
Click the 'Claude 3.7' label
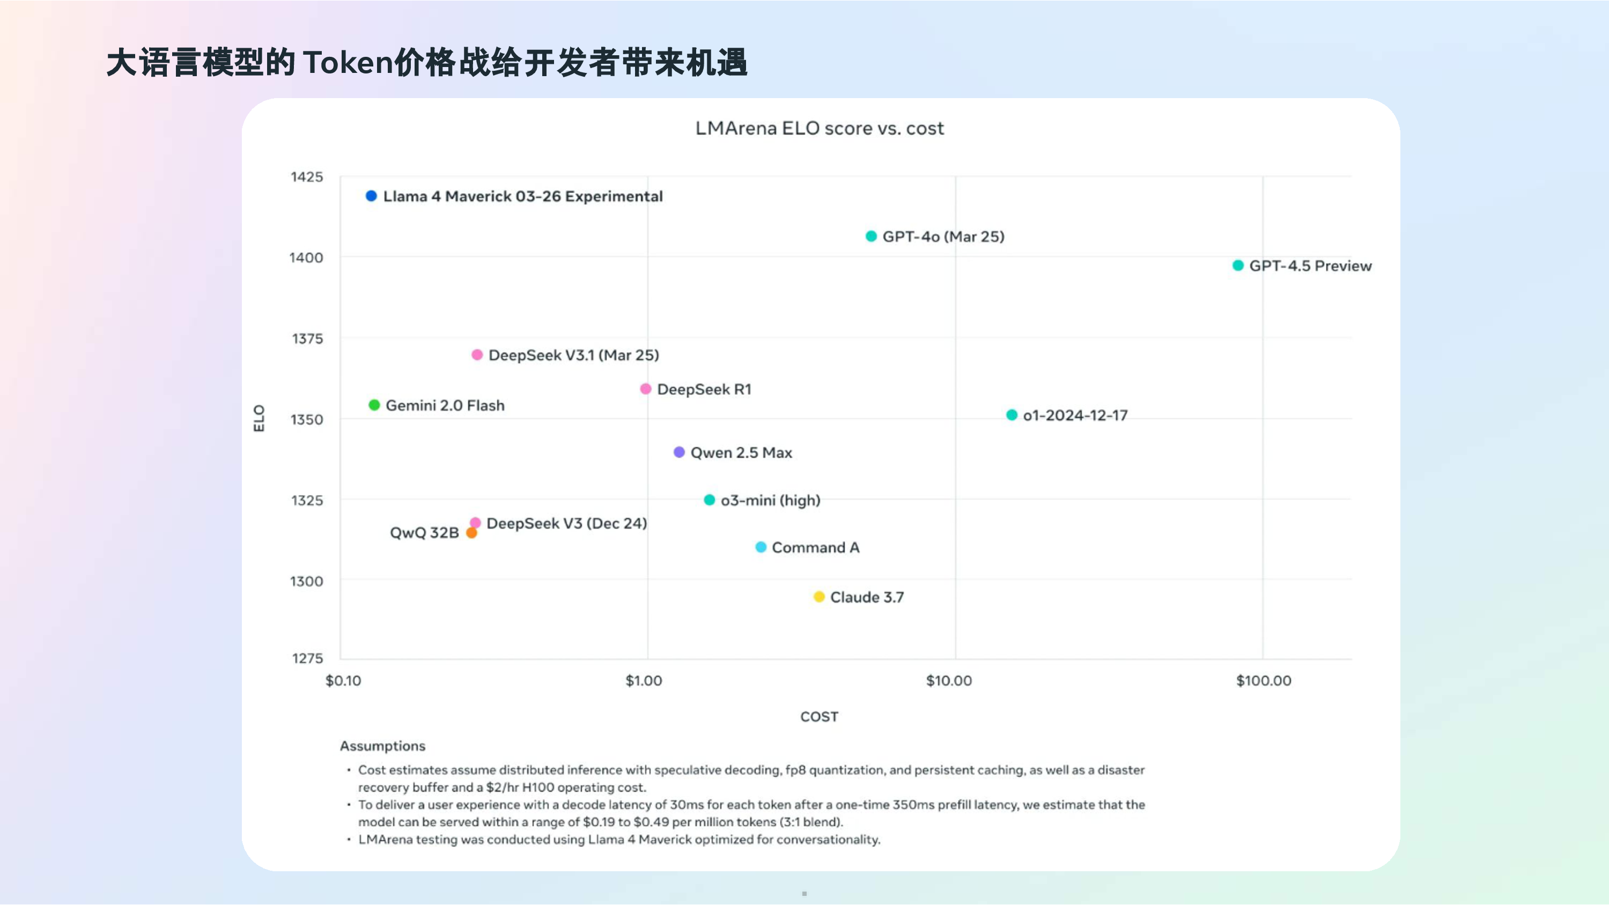(x=866, y=598)
